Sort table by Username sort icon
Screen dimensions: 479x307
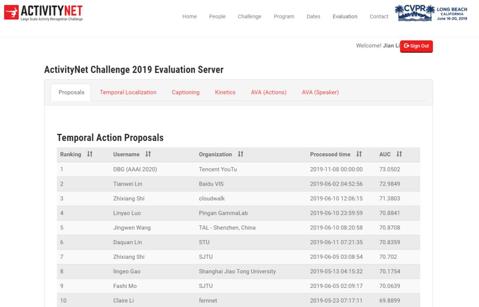pyautogui.click(x=148, y=154)
